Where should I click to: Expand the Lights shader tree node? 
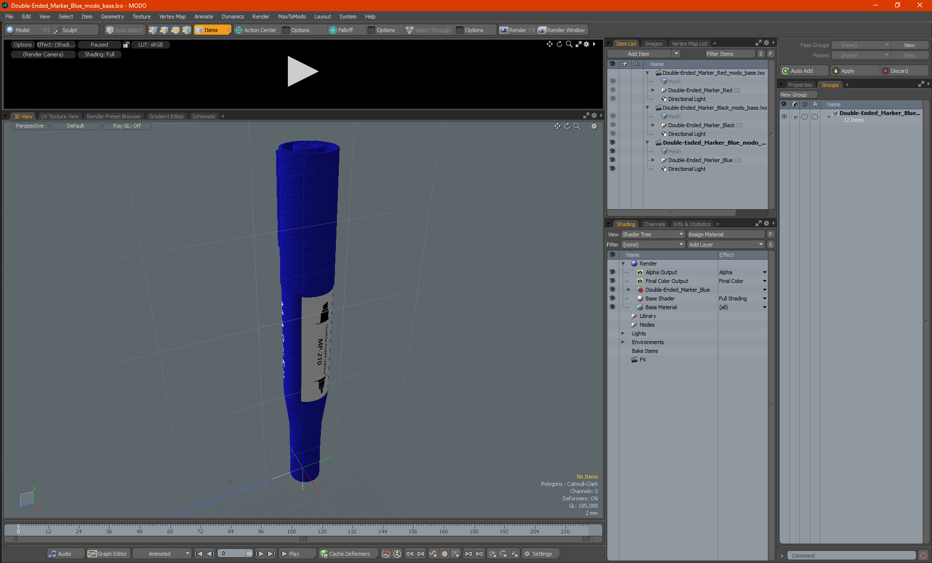click(x=623, y=333)
